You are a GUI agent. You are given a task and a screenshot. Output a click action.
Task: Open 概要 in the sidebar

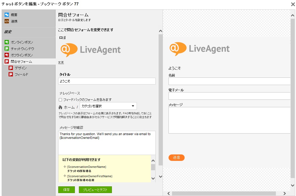14,15
